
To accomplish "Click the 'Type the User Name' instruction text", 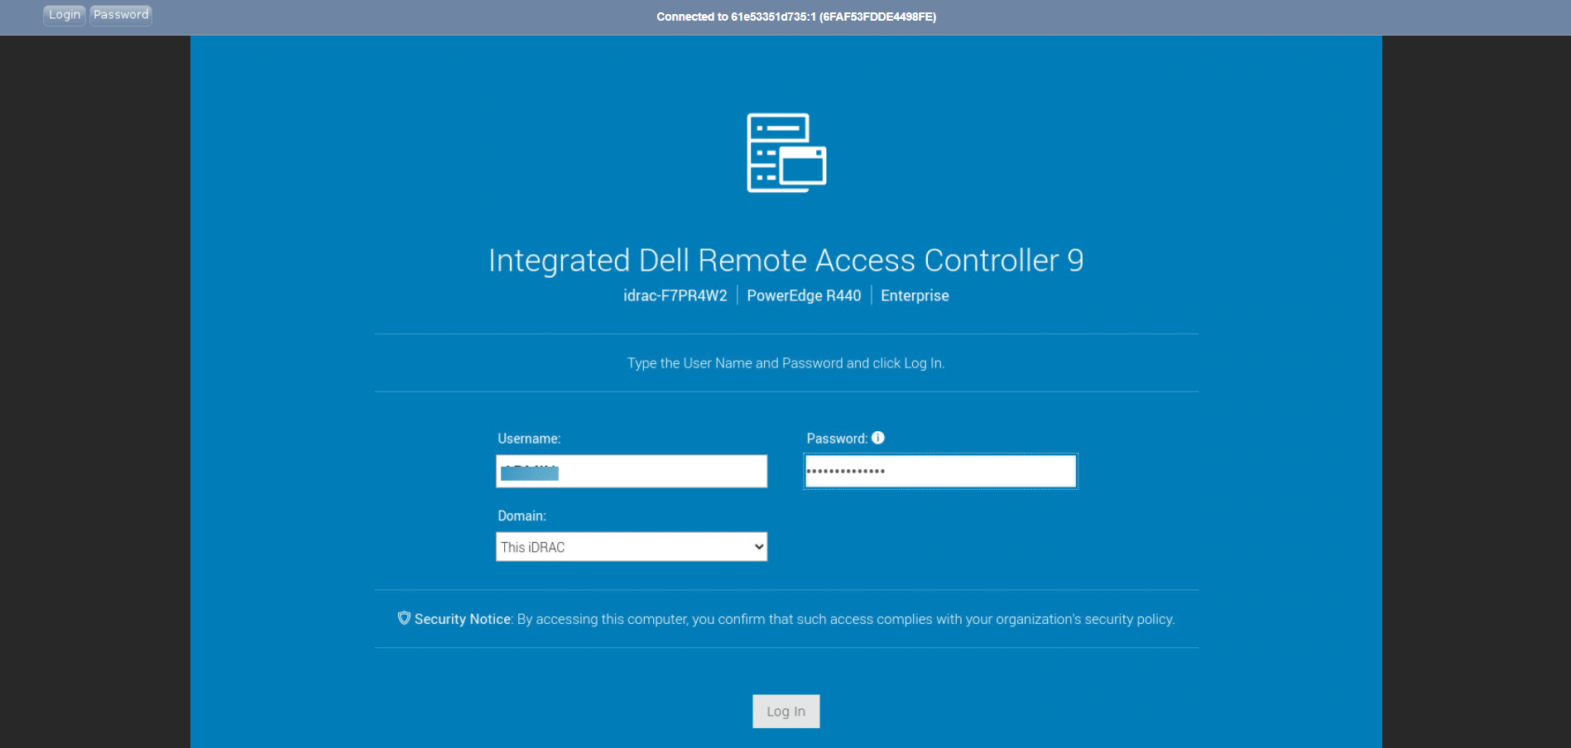I will [x=785, y=363].
